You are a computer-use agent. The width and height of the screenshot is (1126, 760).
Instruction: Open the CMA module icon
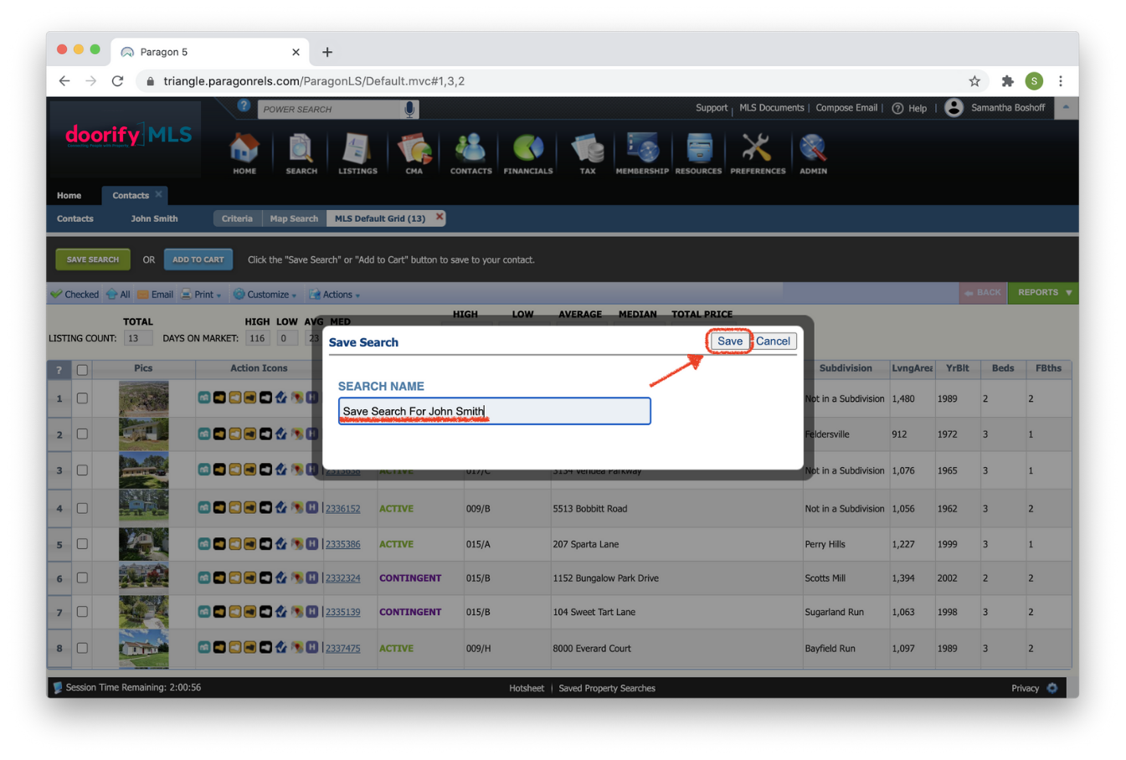[414, 153]
